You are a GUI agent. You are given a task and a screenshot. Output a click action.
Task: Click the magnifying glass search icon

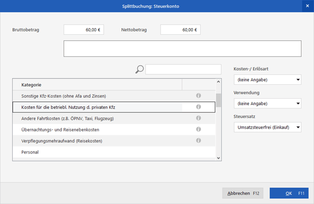coord(139,70)
